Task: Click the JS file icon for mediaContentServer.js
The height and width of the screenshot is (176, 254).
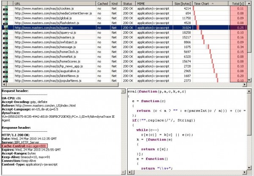Action: tap(6, 13)
